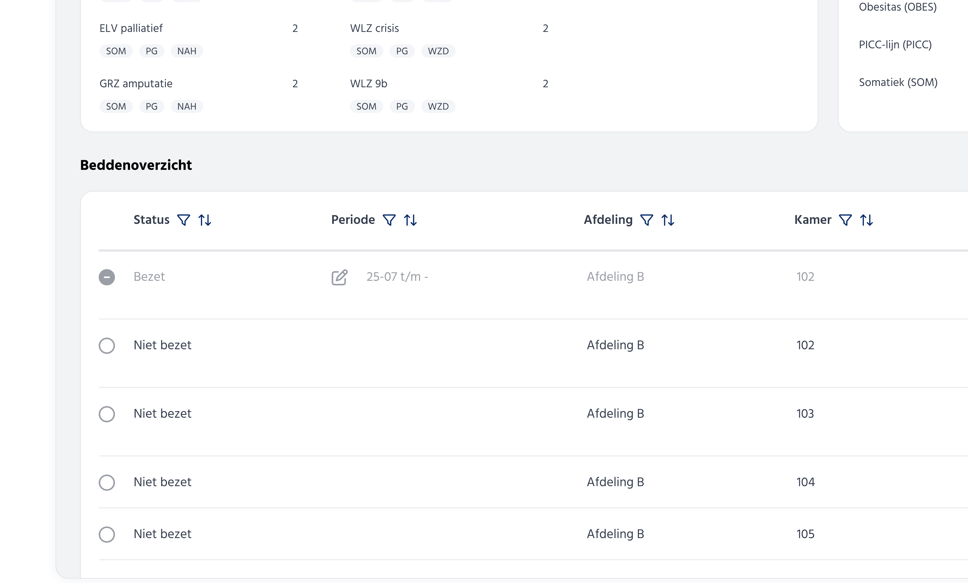Open the Afdeling column filter
This screenshot has width=968, height=583.
tap(647, 220)
